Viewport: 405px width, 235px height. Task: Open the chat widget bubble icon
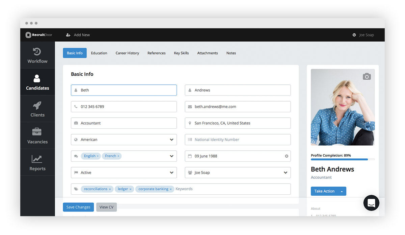point(371,203)
